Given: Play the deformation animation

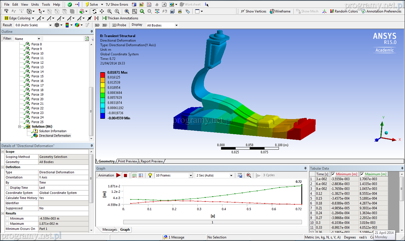Looking at the screenshot, I should [x=118, y=175].
